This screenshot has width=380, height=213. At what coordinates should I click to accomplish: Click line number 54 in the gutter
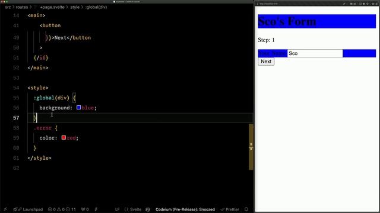16,88
